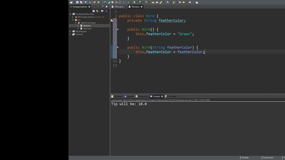The image size is (285, 160).
Task: Open the Javadoc tab in bottom panel
Action: tap(129, 96)
